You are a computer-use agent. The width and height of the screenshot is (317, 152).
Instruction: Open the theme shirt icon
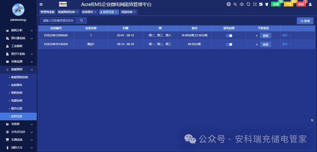pyautogui.click(x=267, y=4)
